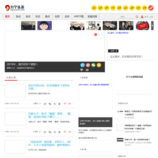Share the 这位中国大妈 article to Weibo
Viewport: 158px width, 158px height.
(x=45, y=104)
